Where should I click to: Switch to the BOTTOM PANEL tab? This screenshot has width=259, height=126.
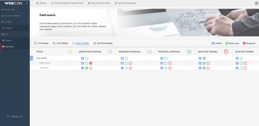pyautogui.click(x=103, y=43)
